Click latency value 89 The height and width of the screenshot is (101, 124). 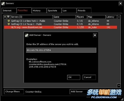(x=108, y=24)
